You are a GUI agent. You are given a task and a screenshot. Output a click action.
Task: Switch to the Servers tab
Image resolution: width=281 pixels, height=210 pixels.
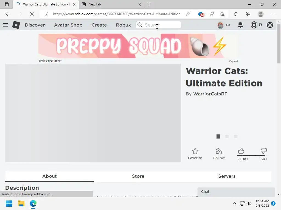click(x=227, y=176)
